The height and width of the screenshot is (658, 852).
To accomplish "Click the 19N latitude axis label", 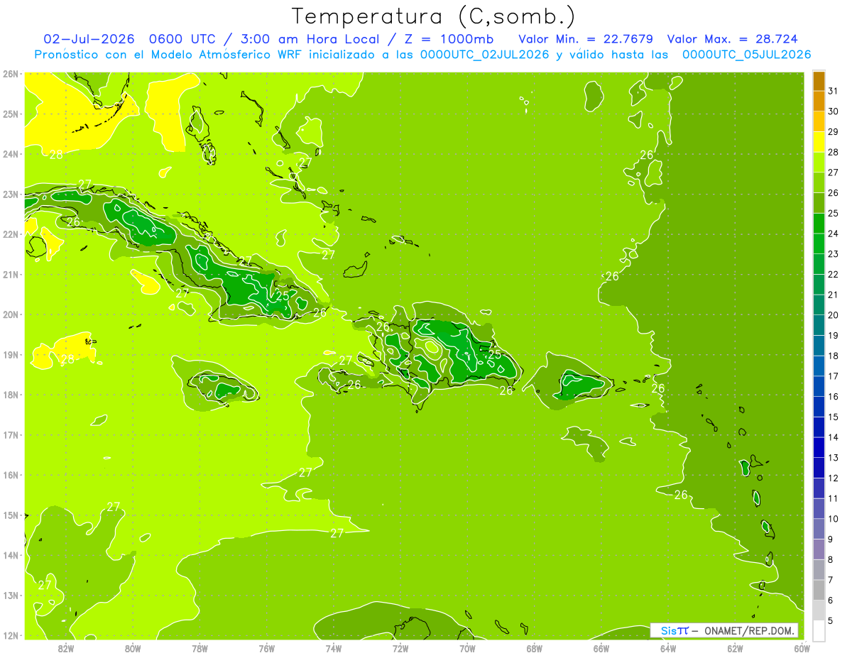I will click(x=11, y=355).
